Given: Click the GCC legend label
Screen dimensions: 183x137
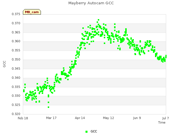Looking at the screenshot, I should coord(94,131).
